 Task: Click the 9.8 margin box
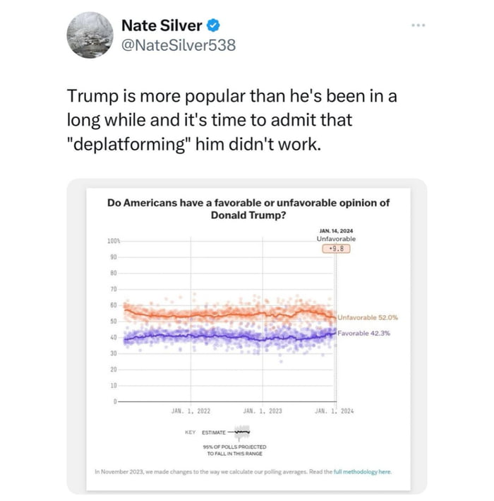(336, 248)
